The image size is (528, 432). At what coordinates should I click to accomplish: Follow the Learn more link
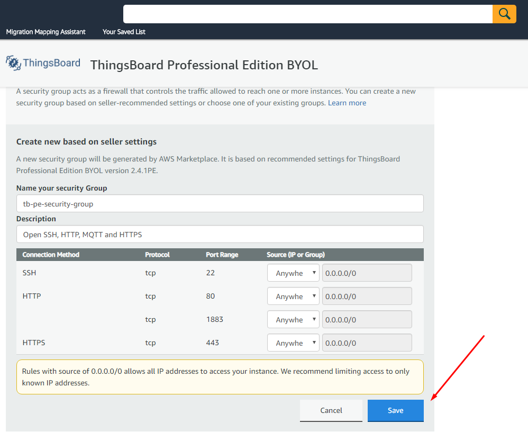click(x=347, y=103)
